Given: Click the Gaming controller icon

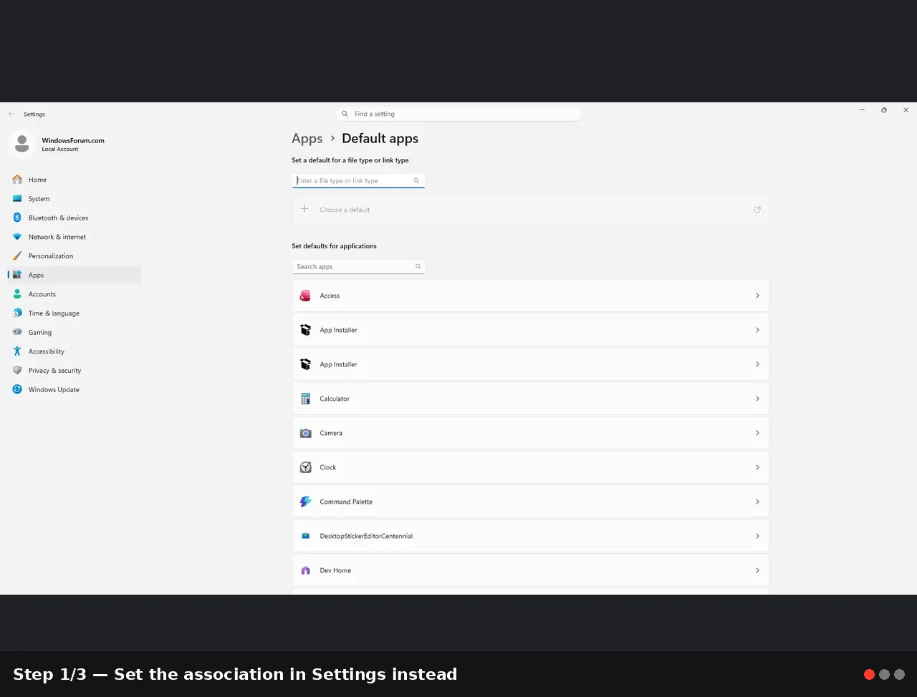Looking at the screenshot, I should tap(17, 332).
